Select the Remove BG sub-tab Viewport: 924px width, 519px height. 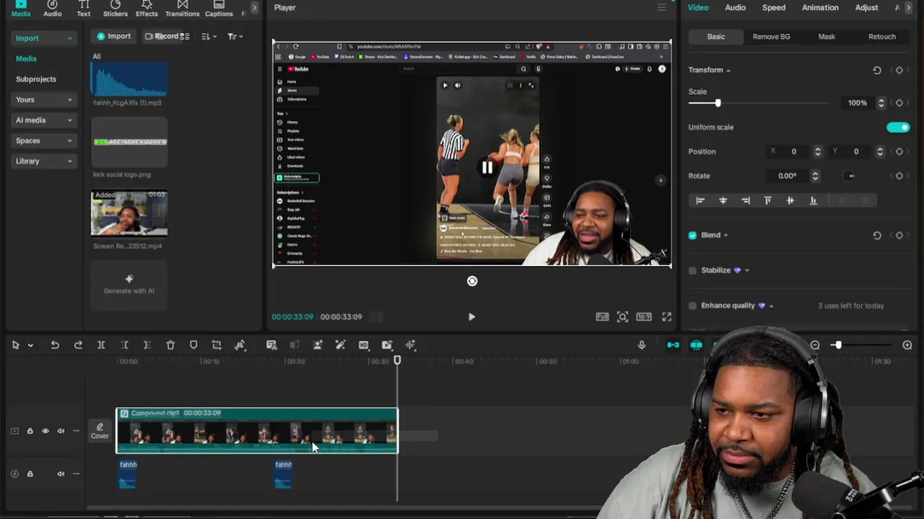[x=771, y=37]
